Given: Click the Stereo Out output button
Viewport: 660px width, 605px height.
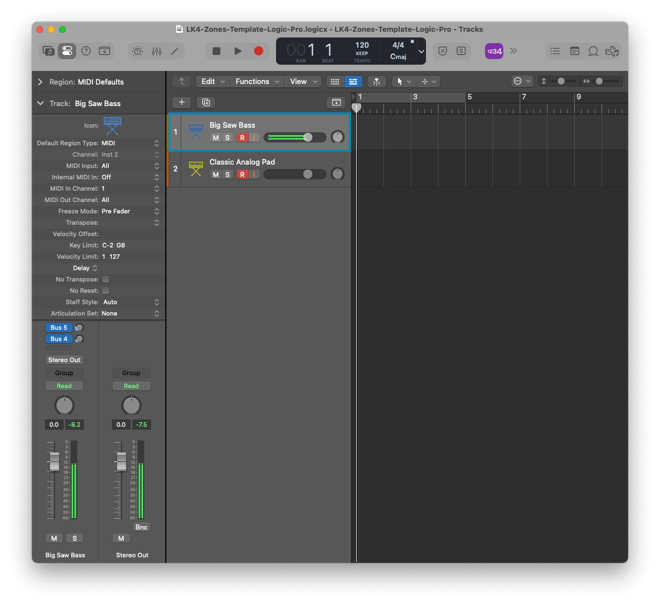Looking at the screenshot, I should (x=64, y=360).
